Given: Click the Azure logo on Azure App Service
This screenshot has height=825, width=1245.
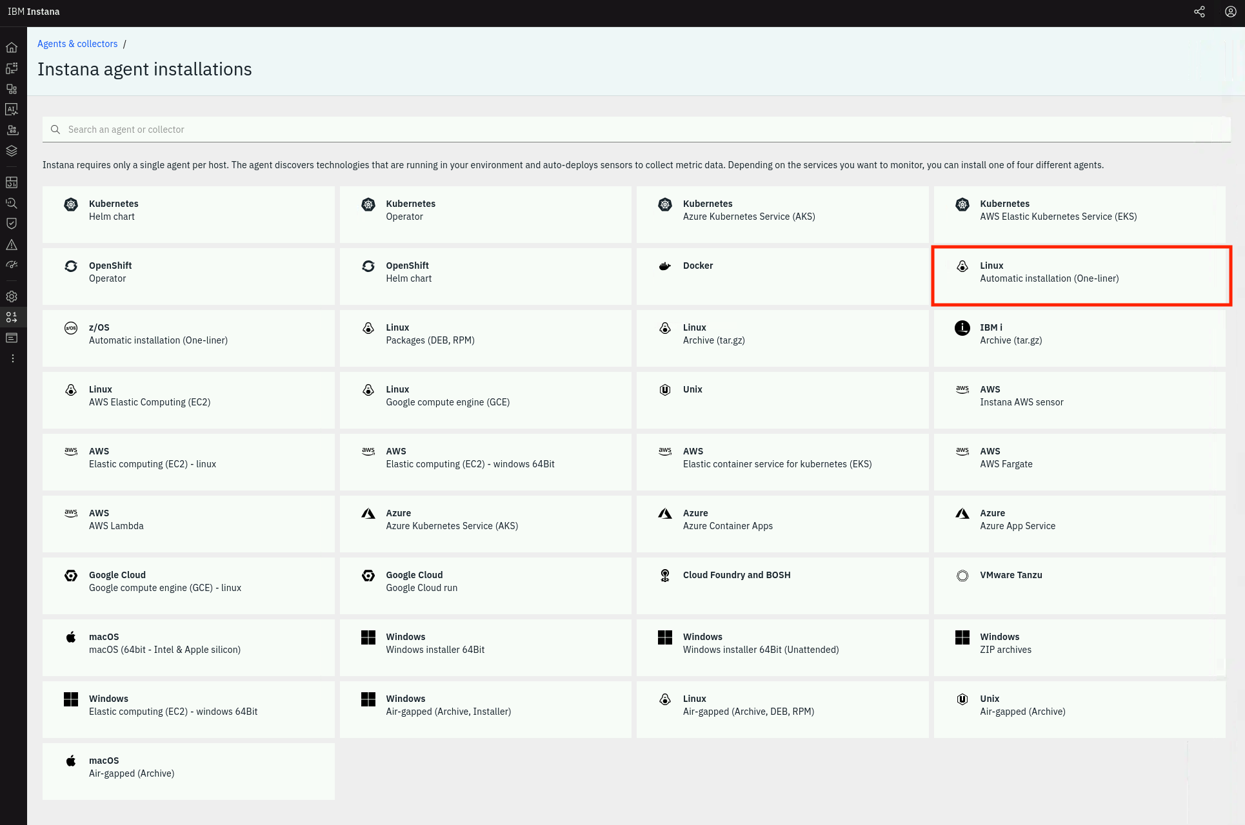Looking at the screenshot, I should (962, 514).
